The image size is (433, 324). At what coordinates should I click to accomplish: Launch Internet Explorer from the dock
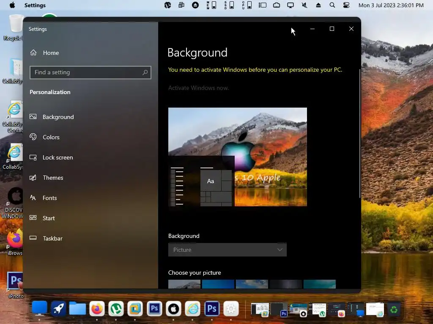pos(192,308)
